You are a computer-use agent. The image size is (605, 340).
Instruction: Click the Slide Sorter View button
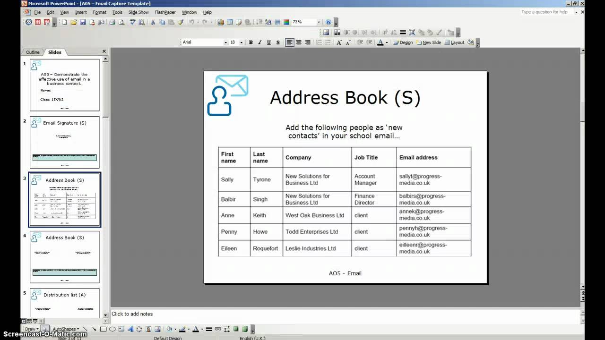tap(29, 321)
